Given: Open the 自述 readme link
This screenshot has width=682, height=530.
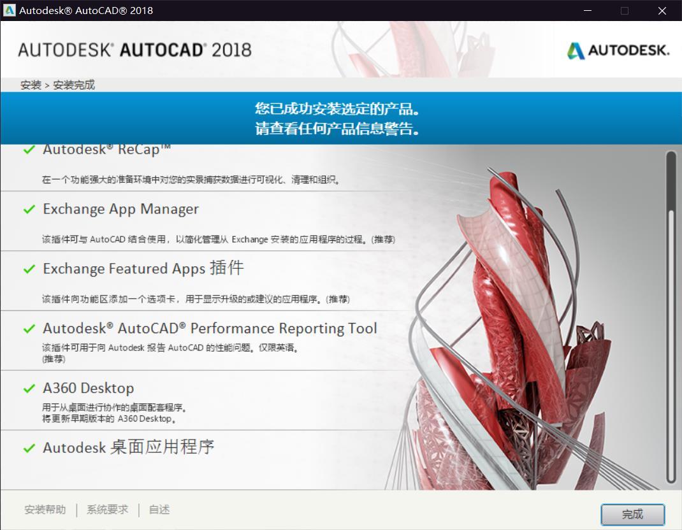Looking at the screenshot, I should (159, 510).
